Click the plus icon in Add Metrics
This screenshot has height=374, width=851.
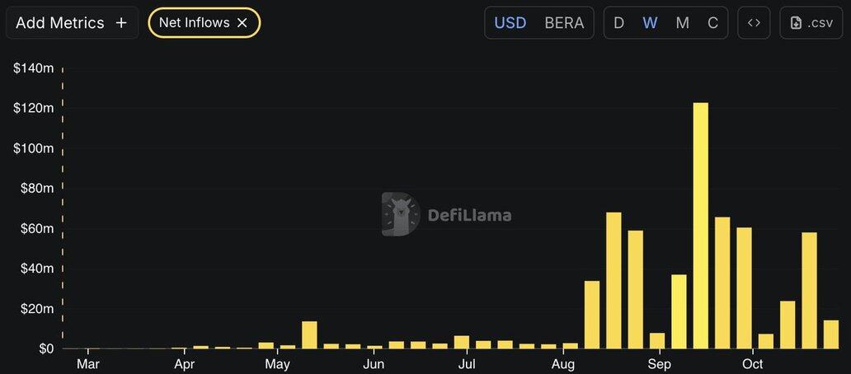click(121, 23)
